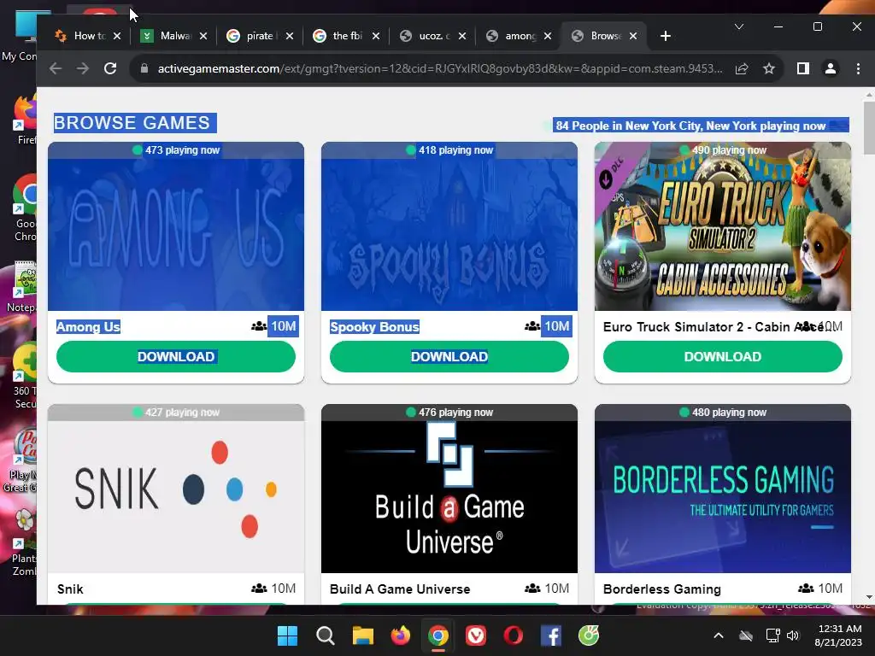Open the clock and date flyout
875x656 pixels.
(838, 635)
